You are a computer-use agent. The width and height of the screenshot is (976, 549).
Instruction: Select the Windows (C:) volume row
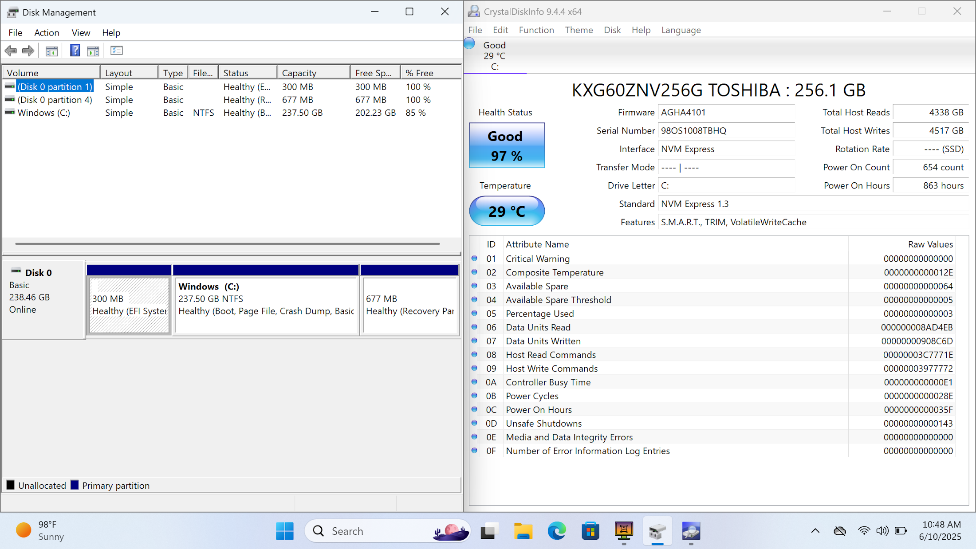coord(232,113)
